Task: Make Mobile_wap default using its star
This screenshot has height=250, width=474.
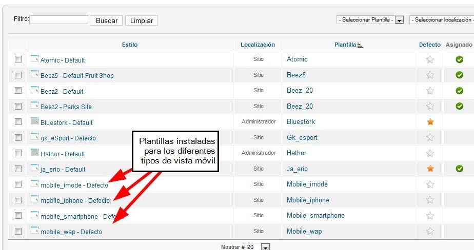Action: 430,231
